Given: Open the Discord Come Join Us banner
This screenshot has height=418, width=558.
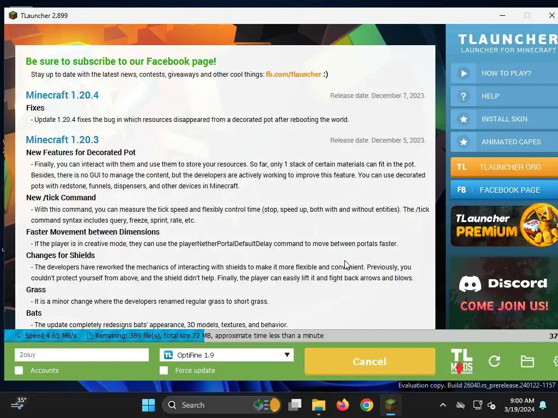Looking at the screenshot, I should click(x=504, y=293).
